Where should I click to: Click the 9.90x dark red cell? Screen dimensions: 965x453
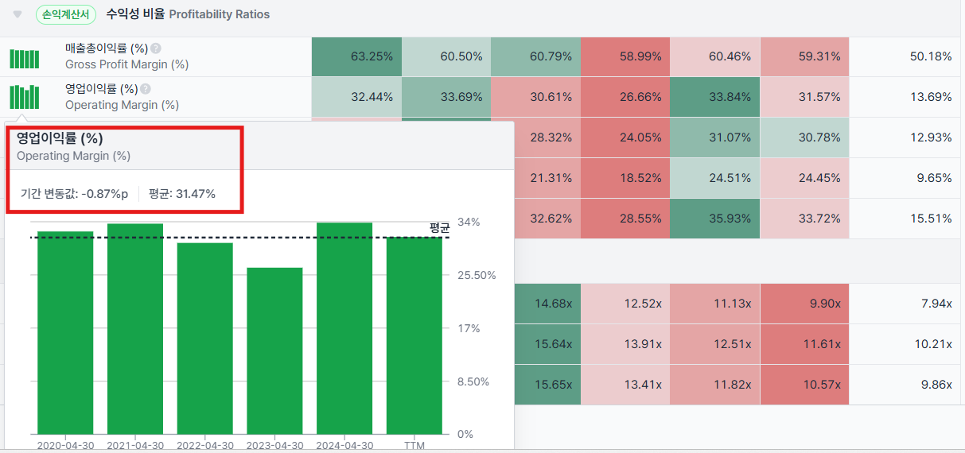click(804, 304)
